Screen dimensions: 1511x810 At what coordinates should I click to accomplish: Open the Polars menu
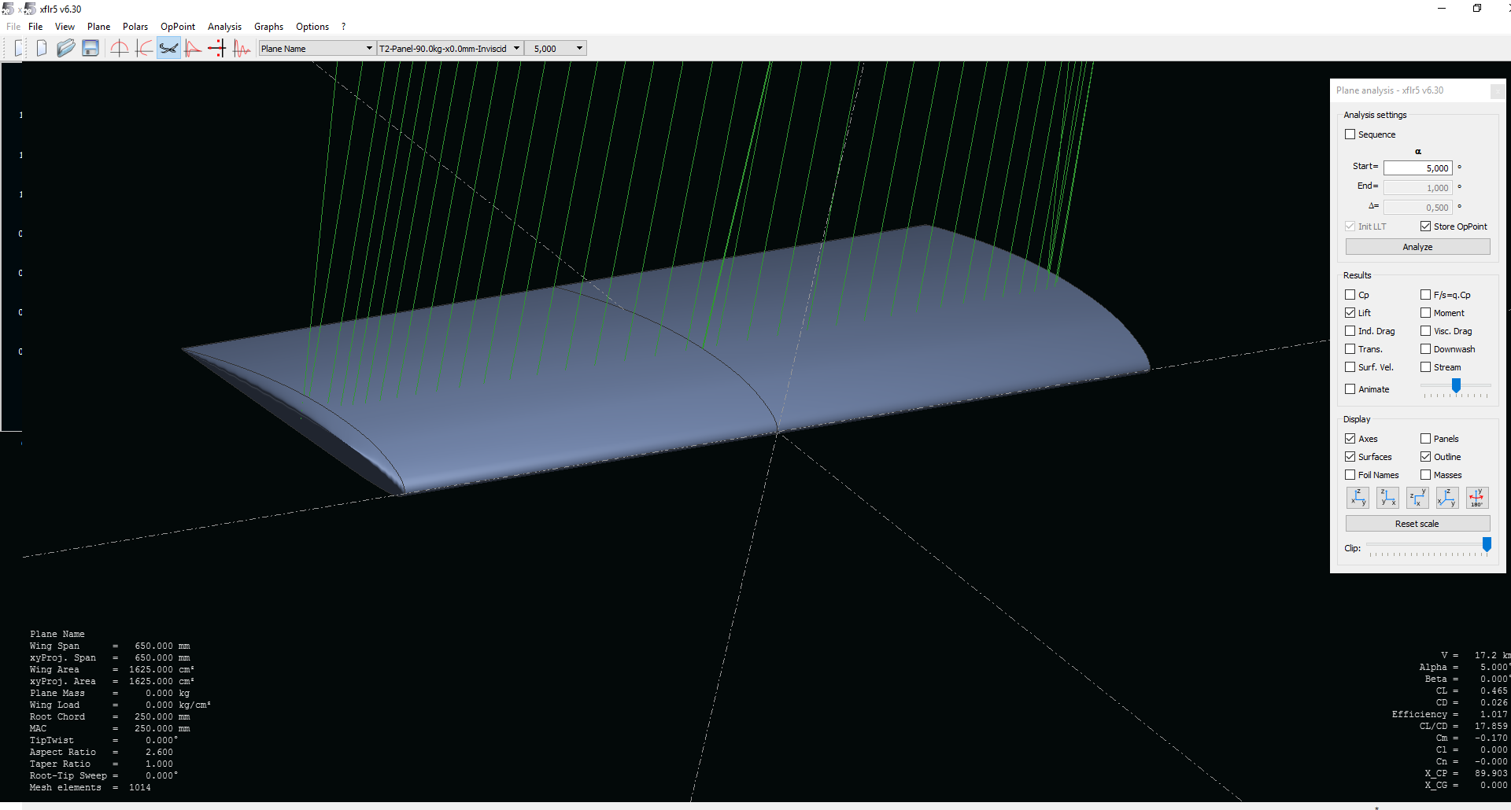point(135,27)
